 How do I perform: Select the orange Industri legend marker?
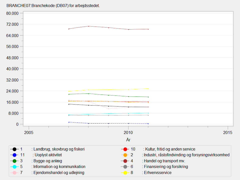125,155
